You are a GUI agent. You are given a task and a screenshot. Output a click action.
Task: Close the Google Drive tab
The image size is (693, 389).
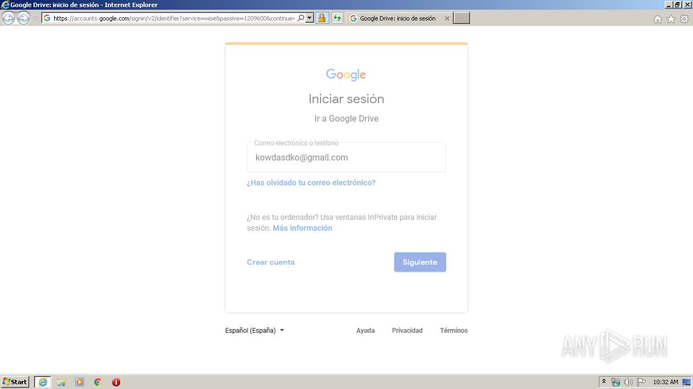447,18
